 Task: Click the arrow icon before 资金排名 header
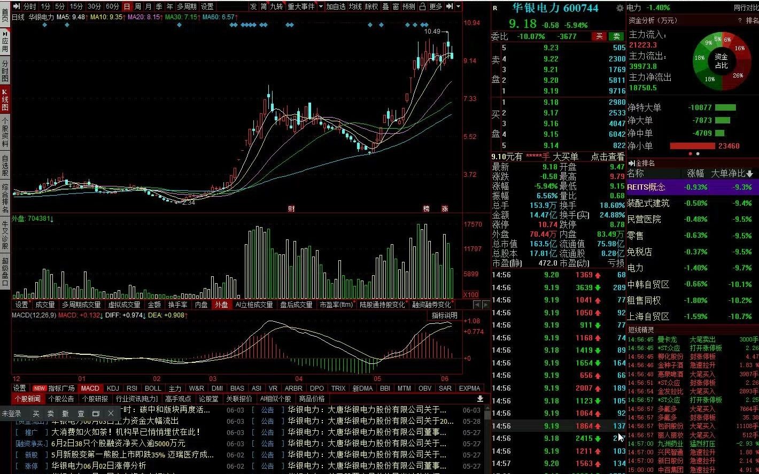click(631, 163)
